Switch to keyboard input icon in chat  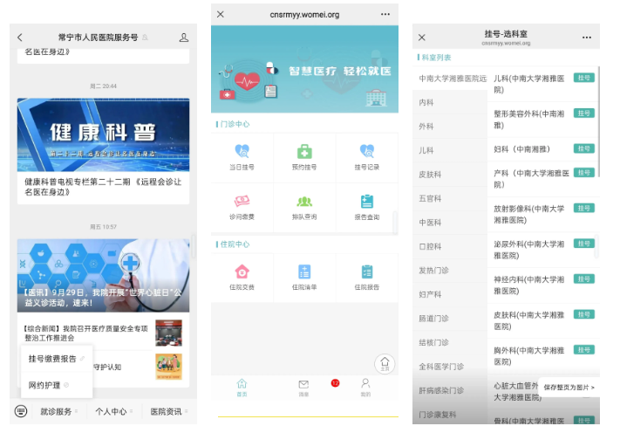tap(21, 411)
